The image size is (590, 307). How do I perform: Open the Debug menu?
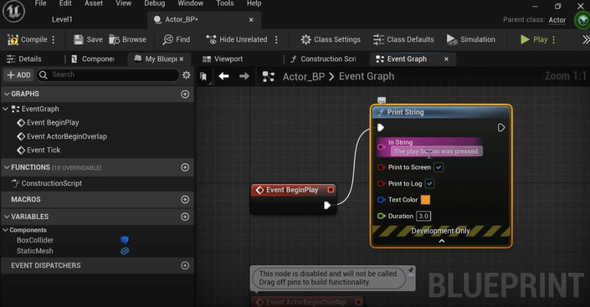(155, 3)
